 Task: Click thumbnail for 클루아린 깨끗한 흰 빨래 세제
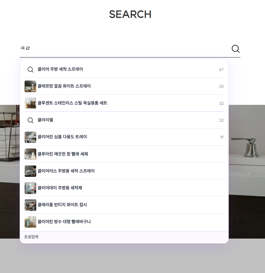30,154
